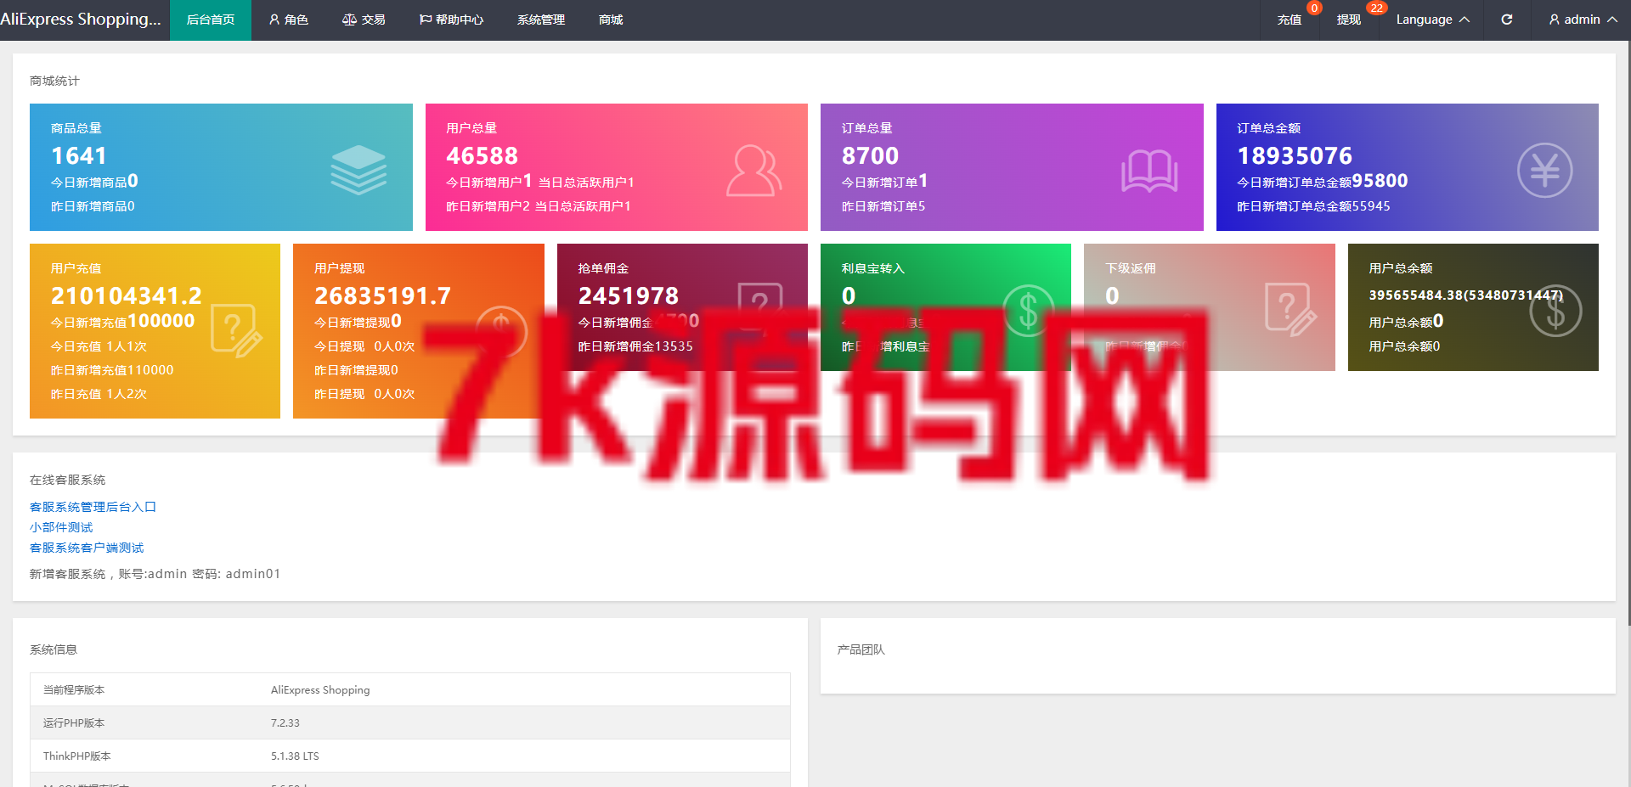The image size is (1631, 787).
Task: Click the 提现 notification item
Action: [x=1349, y=20]
